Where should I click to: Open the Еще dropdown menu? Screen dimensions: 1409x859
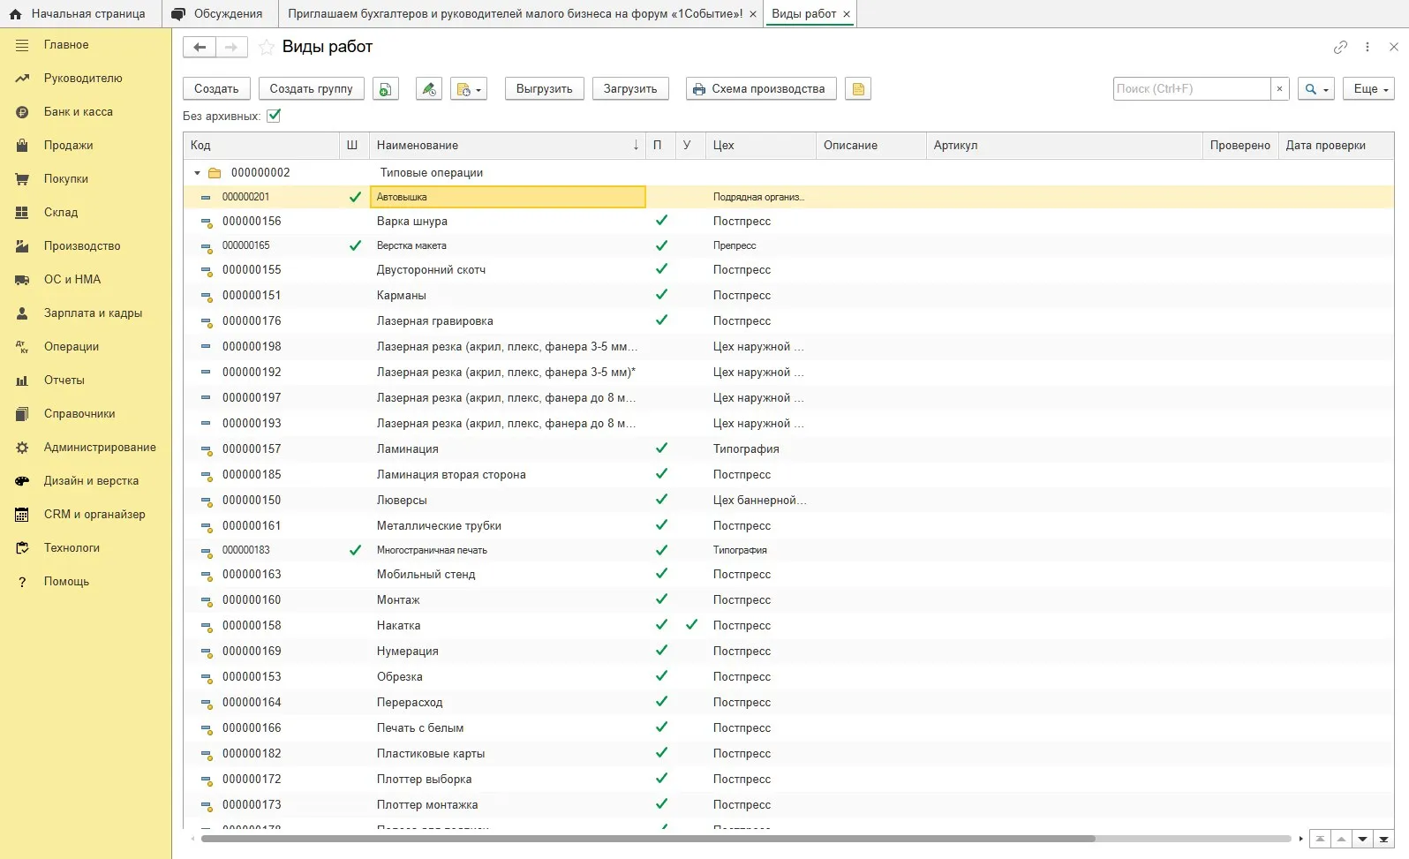(x=1369, y=89)
